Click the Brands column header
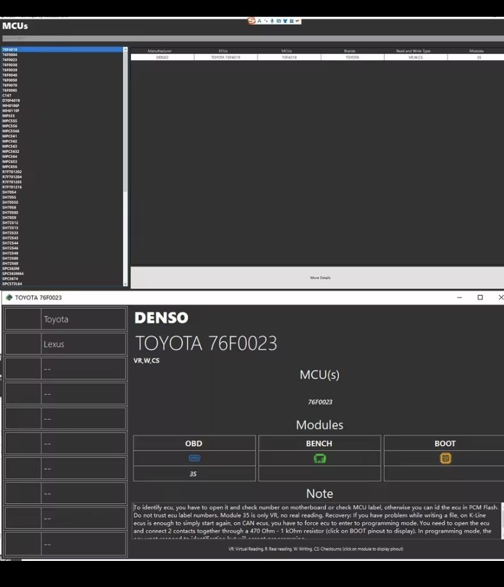 pos(350,51)
